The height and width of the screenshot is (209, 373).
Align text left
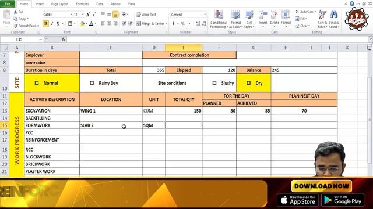point(103,23)
